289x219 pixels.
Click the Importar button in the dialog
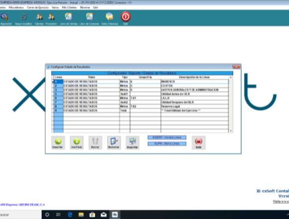[x=133, y=143]
